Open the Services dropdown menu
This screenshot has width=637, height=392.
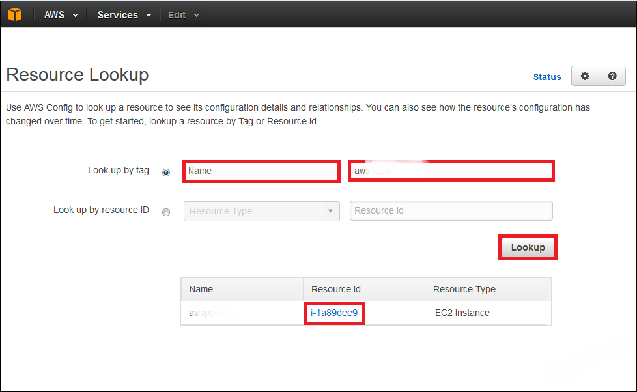point(124,15)
